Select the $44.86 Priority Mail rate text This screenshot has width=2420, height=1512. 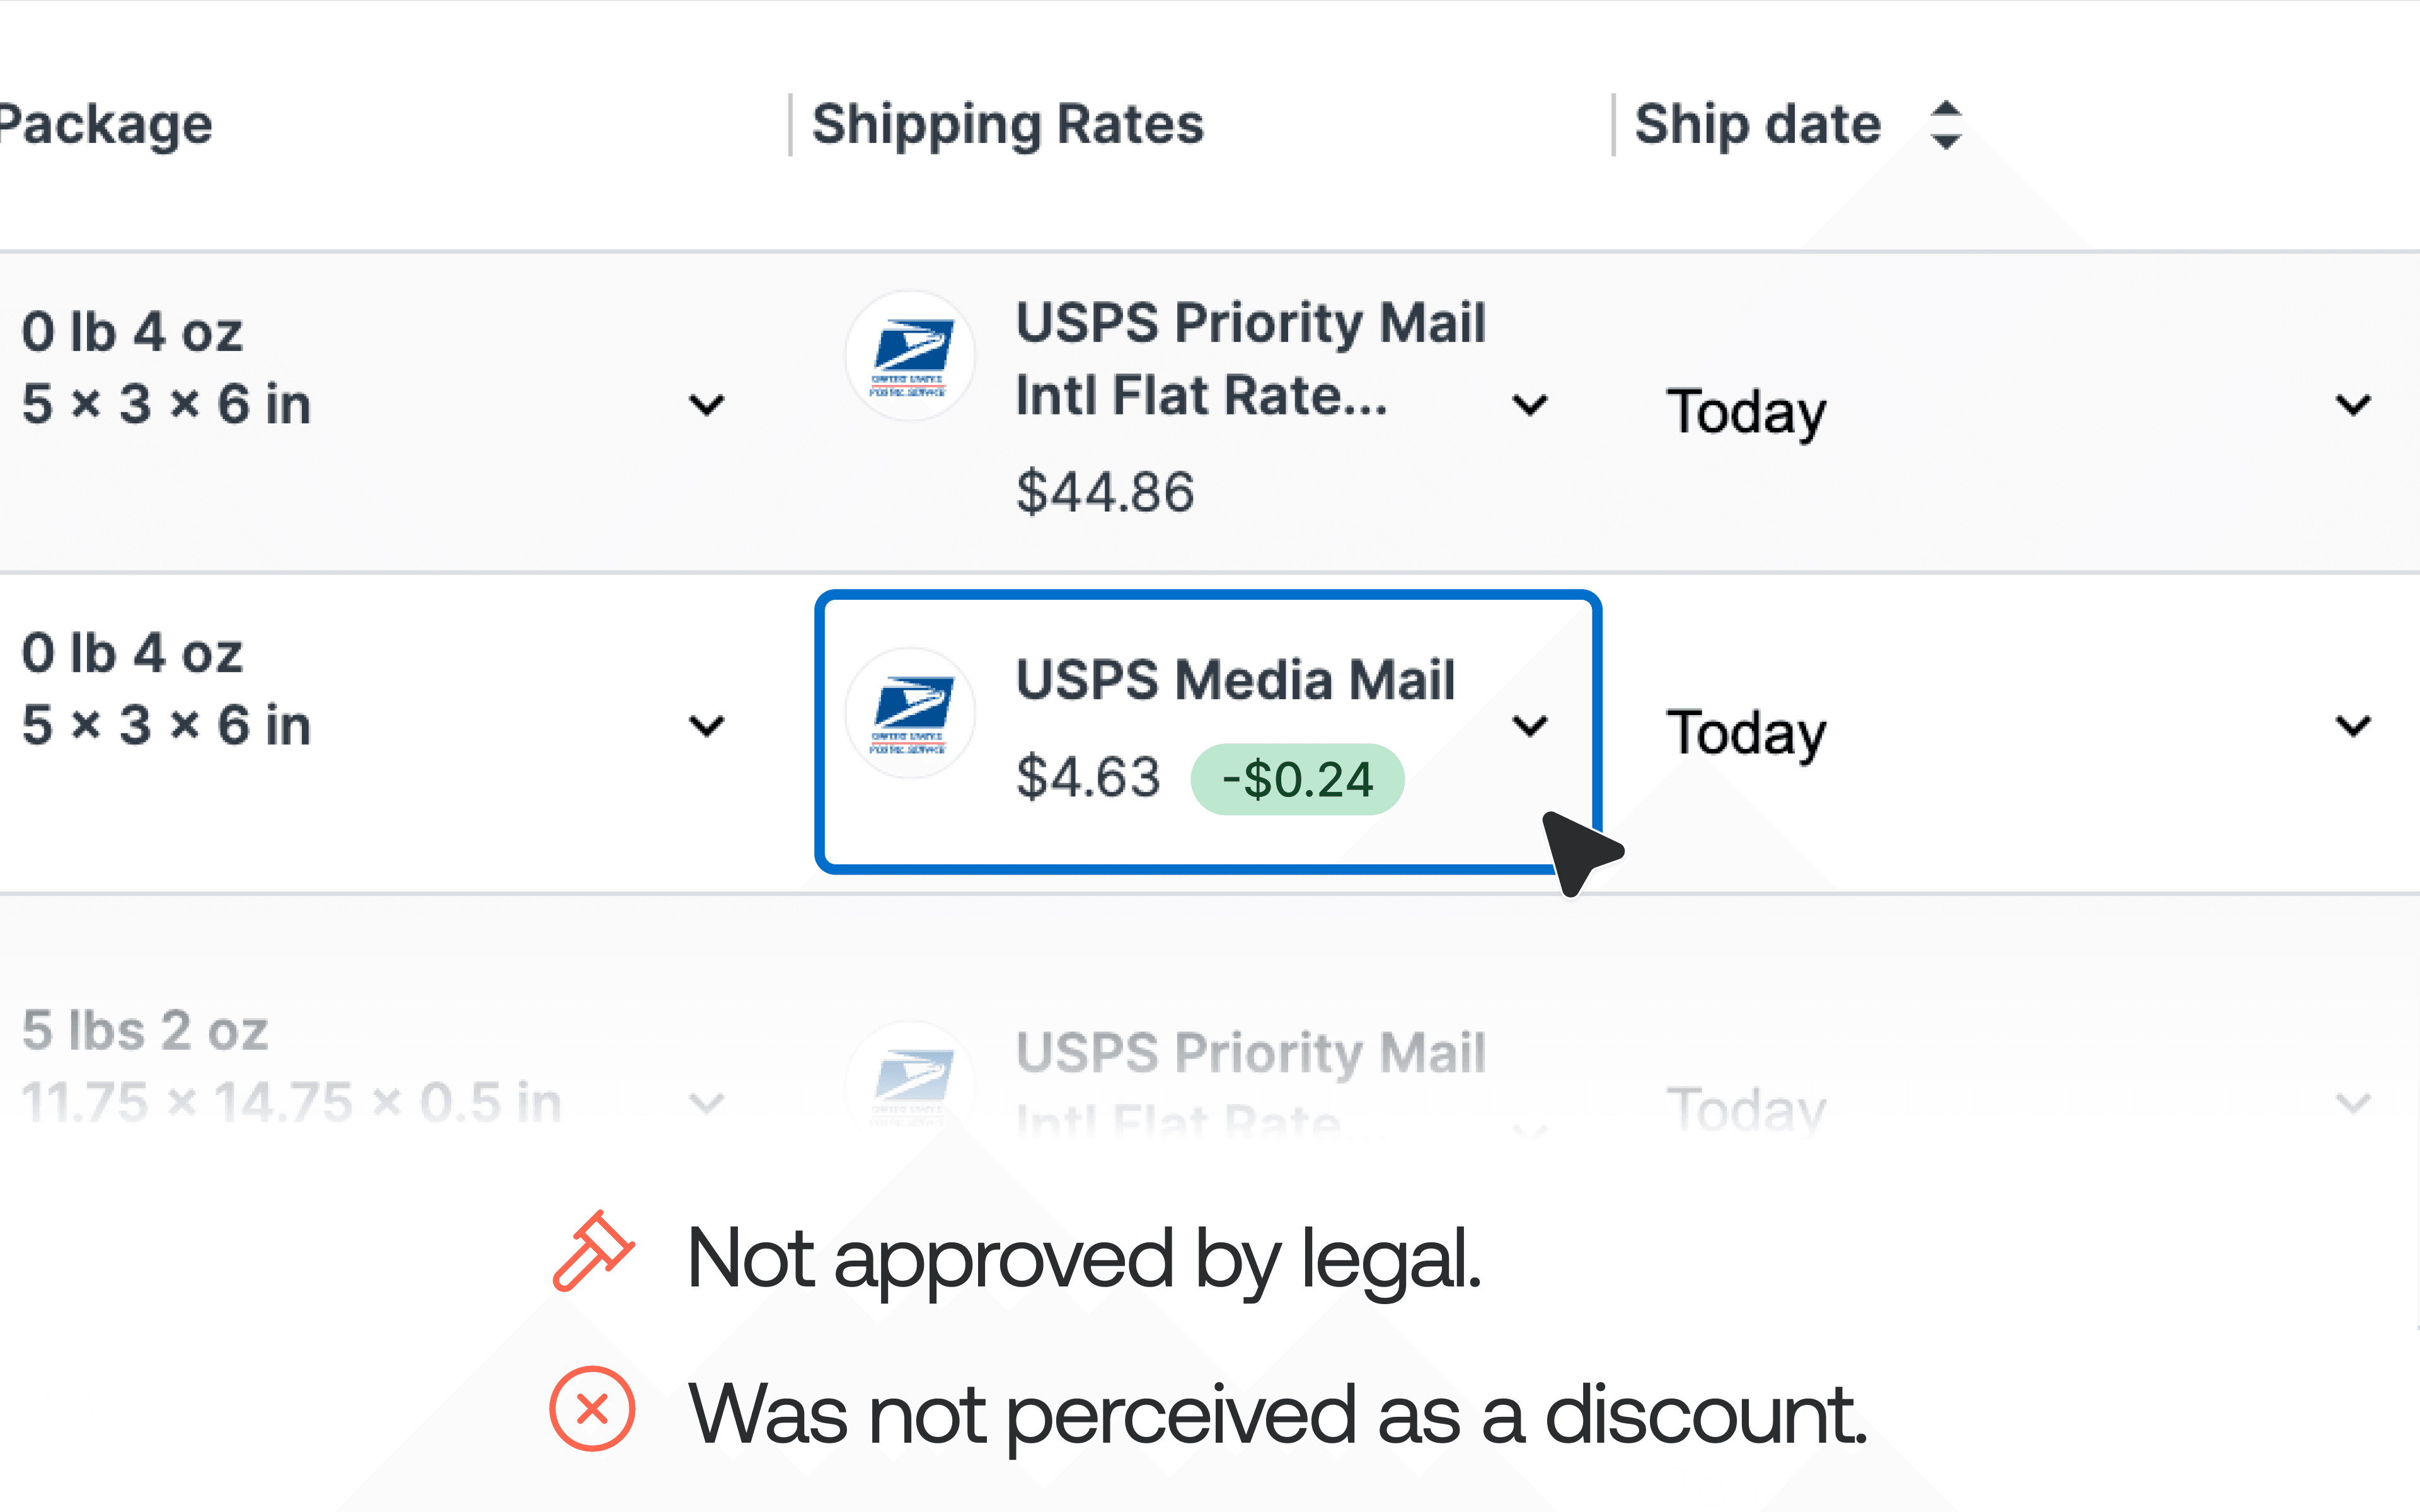click(1105, 492)
